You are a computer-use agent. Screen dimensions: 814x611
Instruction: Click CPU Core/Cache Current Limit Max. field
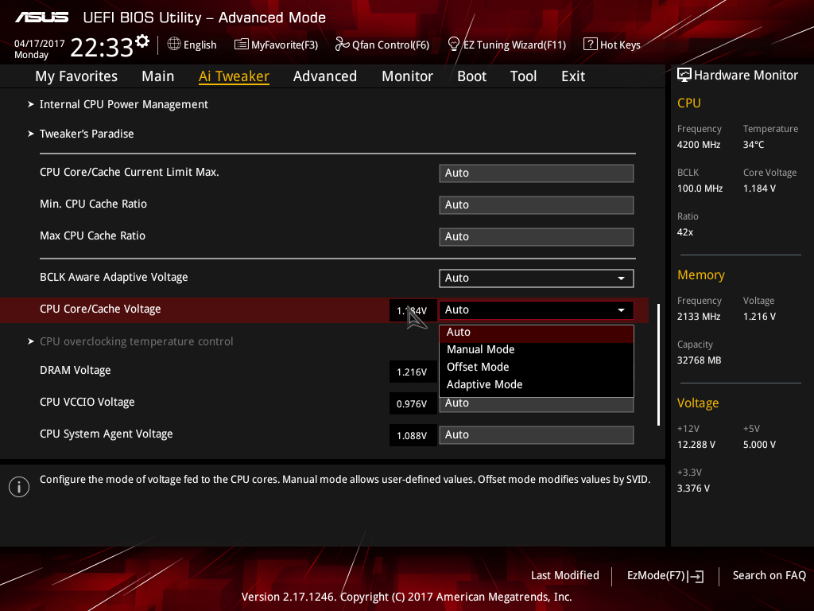click(x=537, y=173)
